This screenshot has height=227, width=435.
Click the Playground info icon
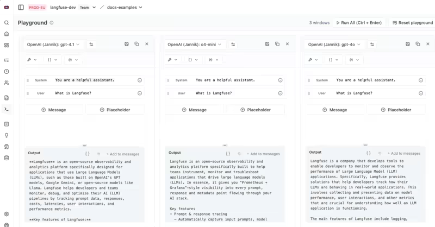pyautogui.click(x=52, y=23)
